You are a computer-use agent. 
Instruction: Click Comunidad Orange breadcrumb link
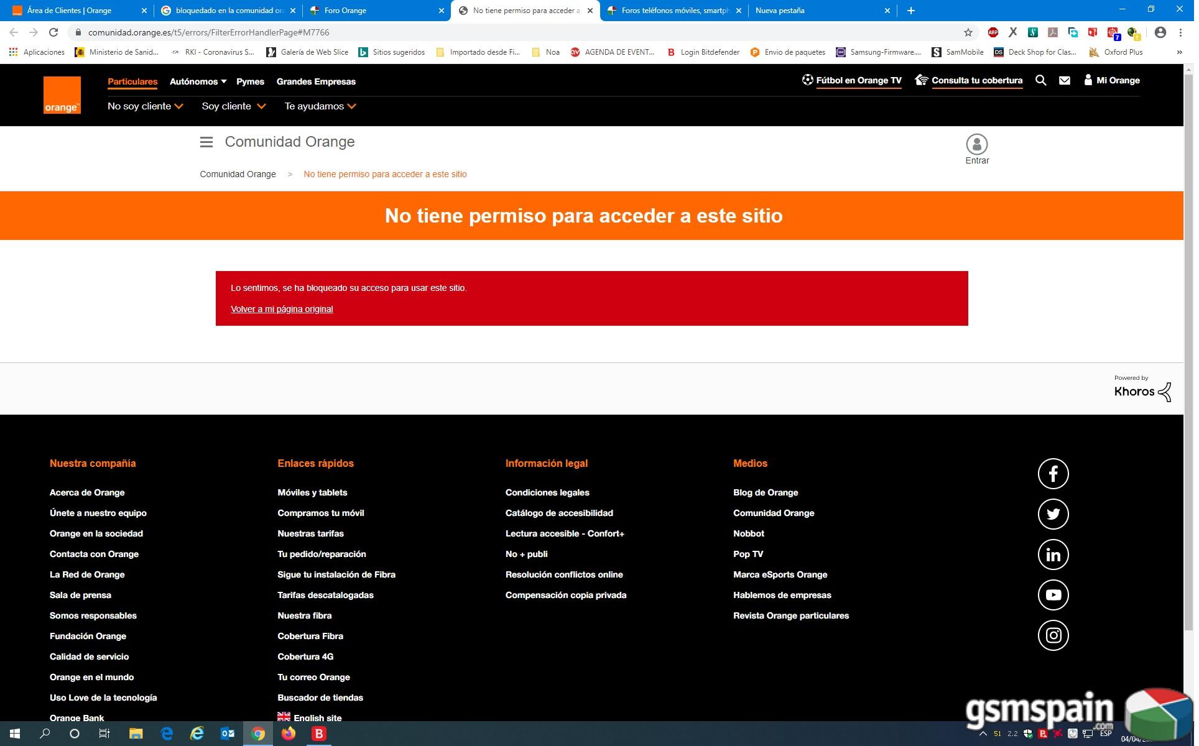pyautogui.click(x=238, y=174)
